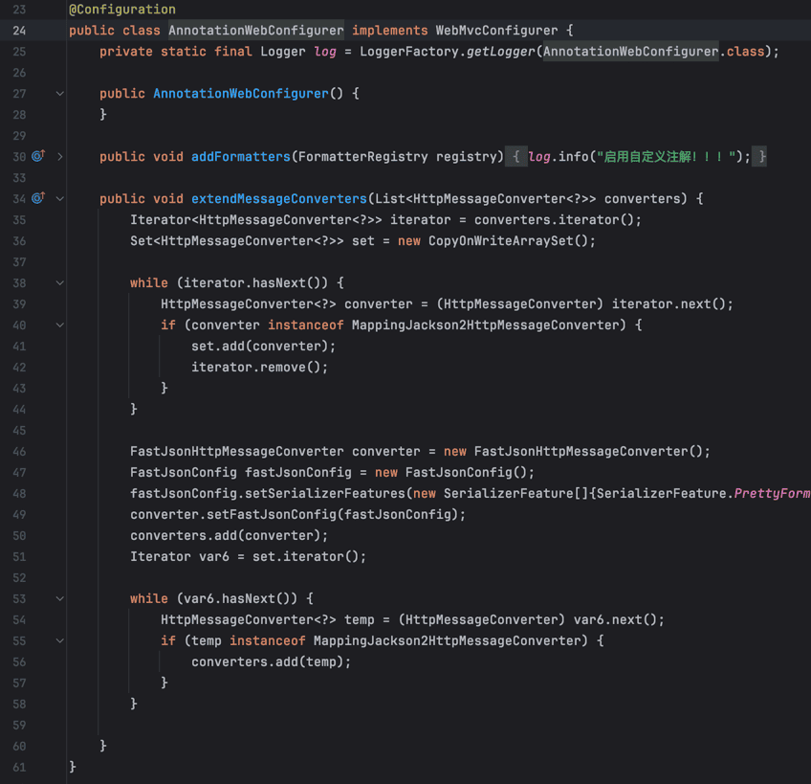
Task: Click converters.add(temp) on line 56
Action: [268, 661]
